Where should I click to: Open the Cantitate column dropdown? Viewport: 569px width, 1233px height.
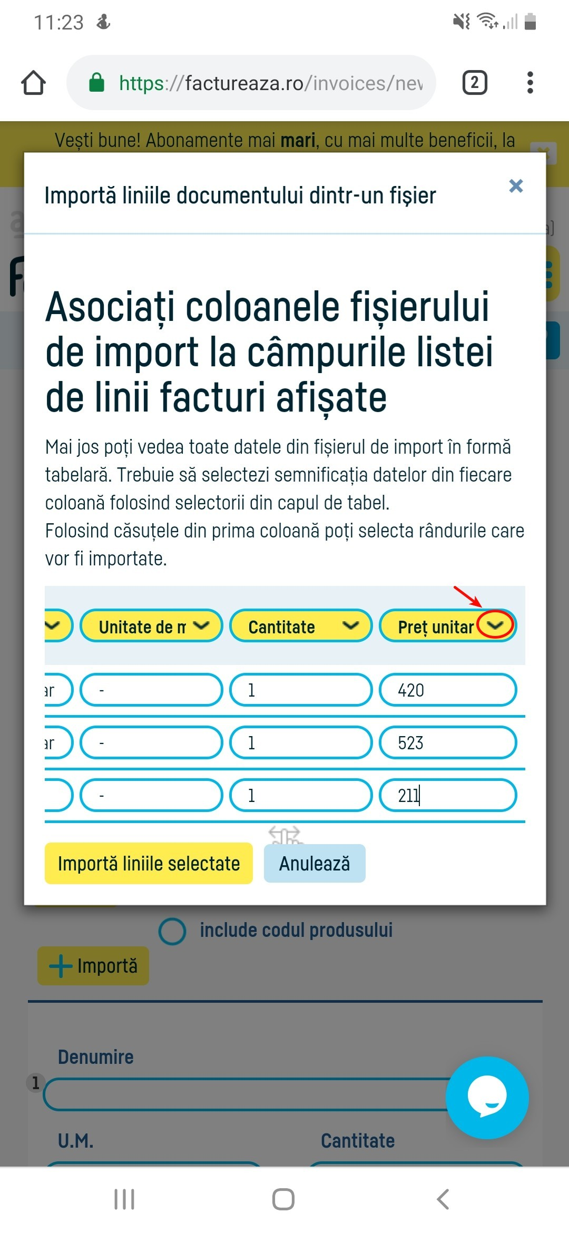349,627
